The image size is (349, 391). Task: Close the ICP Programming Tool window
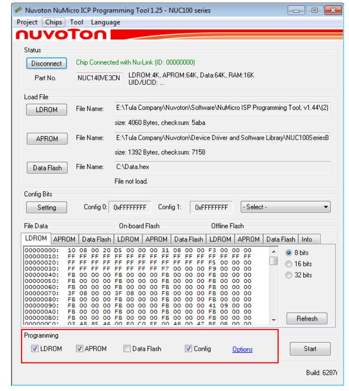click(333, 10)
